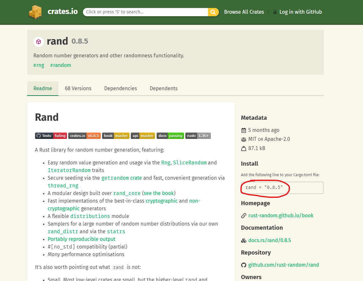Switch to the Dependents tab
This screenshot has height=281, width=363.
[x=164, y=88]
